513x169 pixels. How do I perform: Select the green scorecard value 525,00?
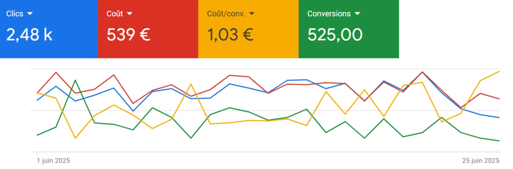(335, 35)
